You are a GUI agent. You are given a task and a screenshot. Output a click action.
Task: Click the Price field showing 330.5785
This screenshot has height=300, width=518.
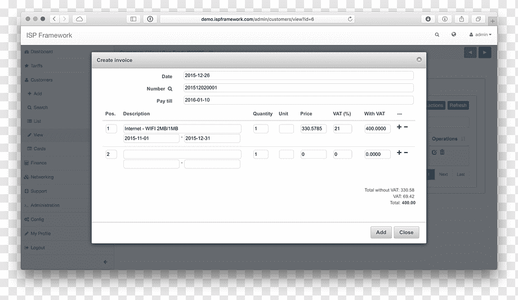pyautogui.click(x=313, y=128)
